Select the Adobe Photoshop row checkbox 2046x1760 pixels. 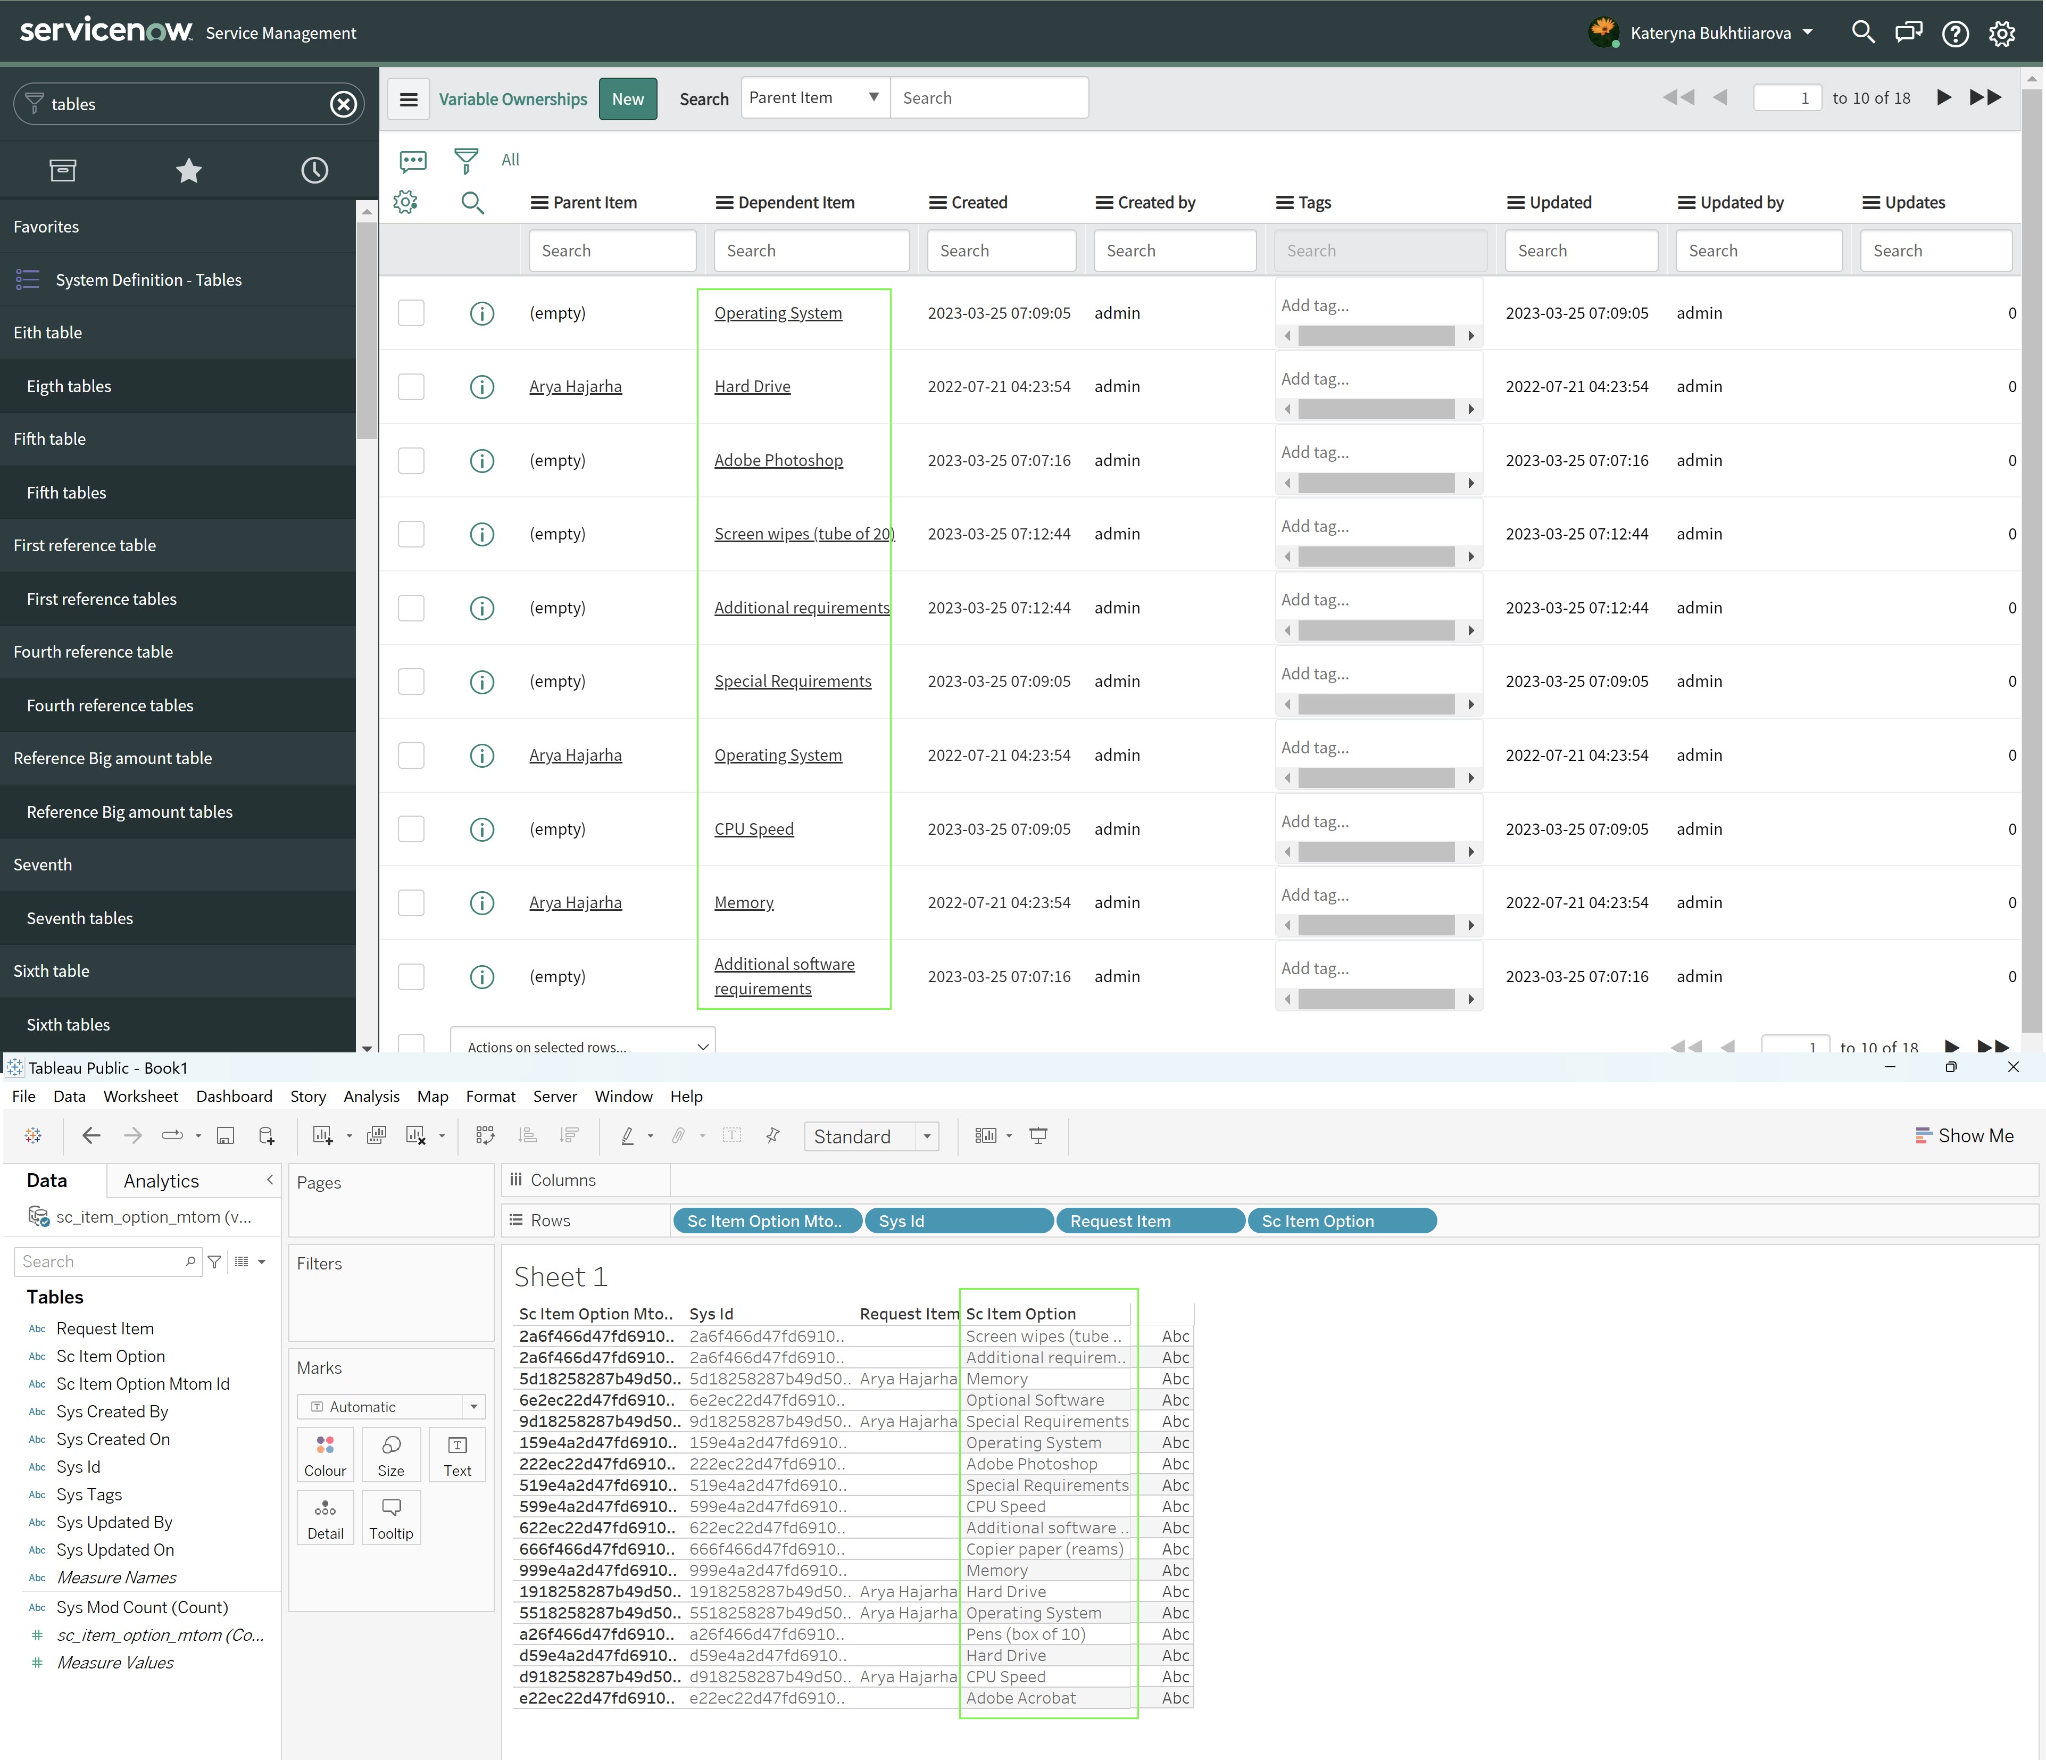pyautogui.click(x=411, y=460)
